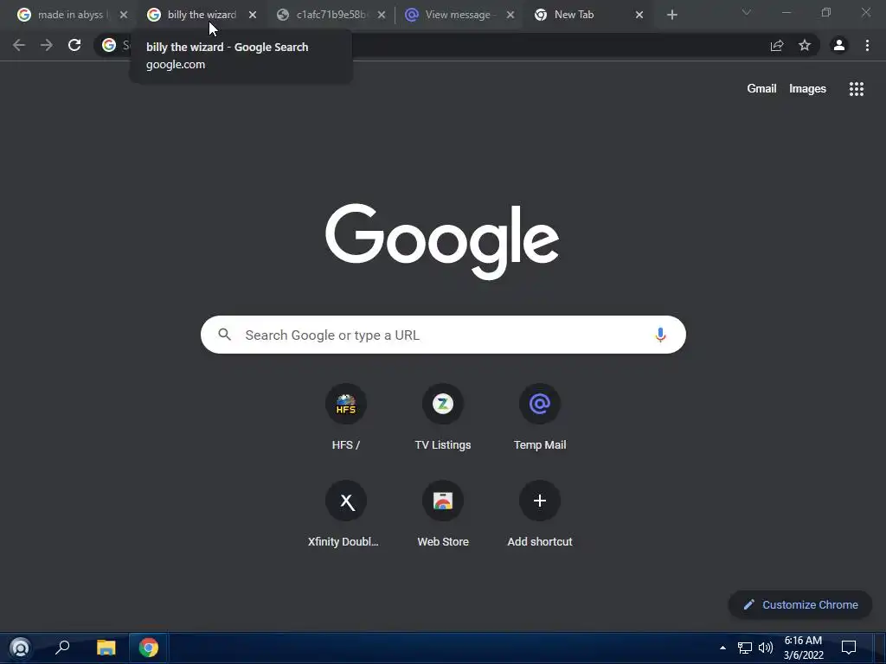The width and height of the screenshot is (886, 664).
Task: Open the HFS shortcut
Action: point(346,418)
